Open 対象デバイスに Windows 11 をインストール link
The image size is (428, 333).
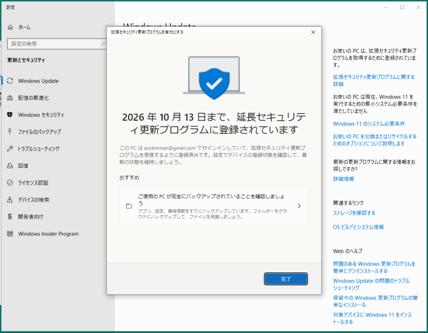[x=372, y=318]
